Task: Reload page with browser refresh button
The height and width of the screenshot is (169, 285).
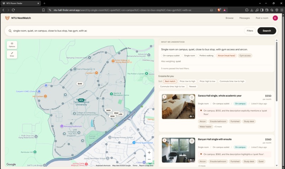Action: pyautogui.click(x=13, y=10)
